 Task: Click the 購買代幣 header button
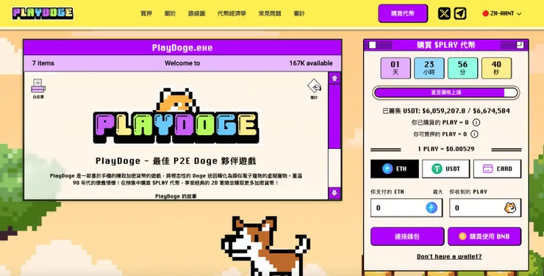point(403,13)
